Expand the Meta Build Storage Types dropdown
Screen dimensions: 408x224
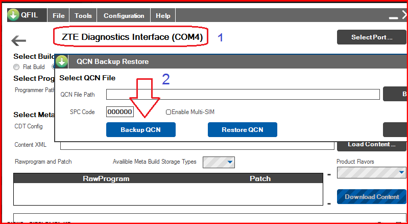pos(219,162)
